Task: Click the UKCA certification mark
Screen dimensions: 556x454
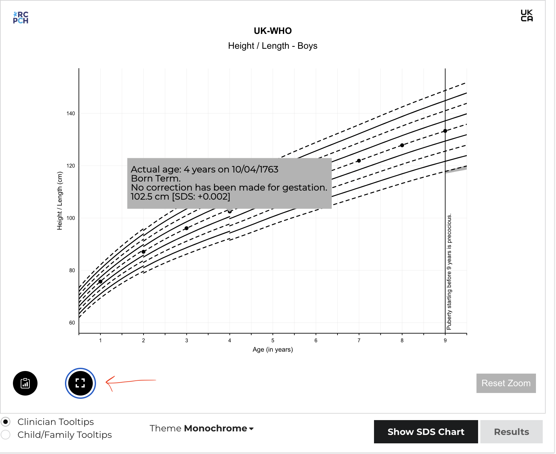Action: (x=526, y=15)
